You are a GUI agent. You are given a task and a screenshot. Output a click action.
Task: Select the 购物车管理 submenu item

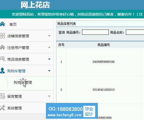point(23,82)
